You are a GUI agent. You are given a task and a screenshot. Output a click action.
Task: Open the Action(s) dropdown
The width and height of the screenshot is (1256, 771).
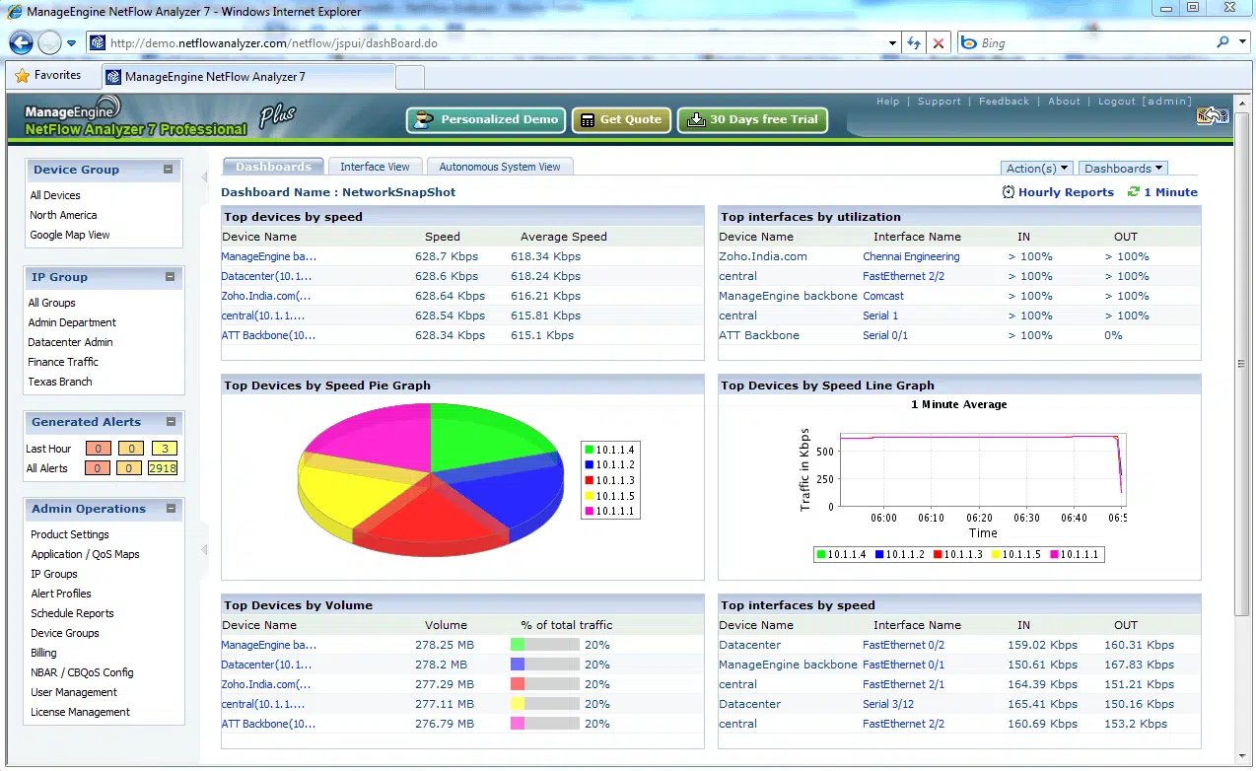tap(1037, 169)
